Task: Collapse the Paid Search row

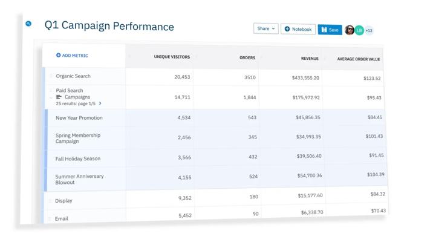Action: coord(51,97)
